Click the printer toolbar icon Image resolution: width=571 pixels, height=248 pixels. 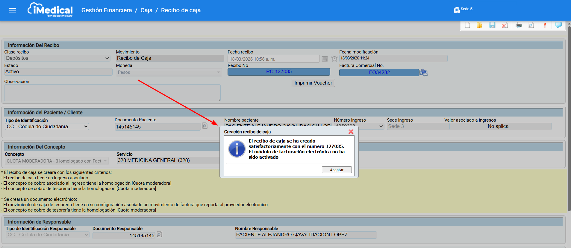pyautogui.click(x=519, y=25)
